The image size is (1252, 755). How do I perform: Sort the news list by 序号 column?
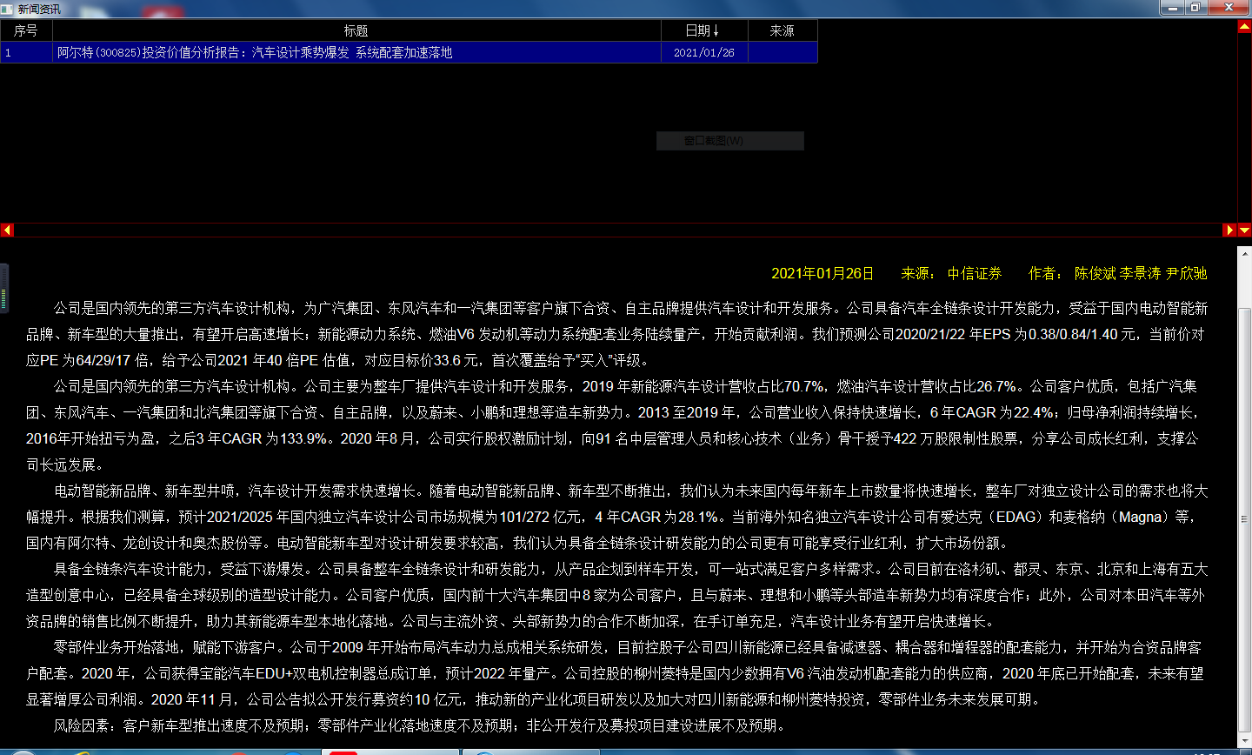pyautogui.click(x=26, y=30)
